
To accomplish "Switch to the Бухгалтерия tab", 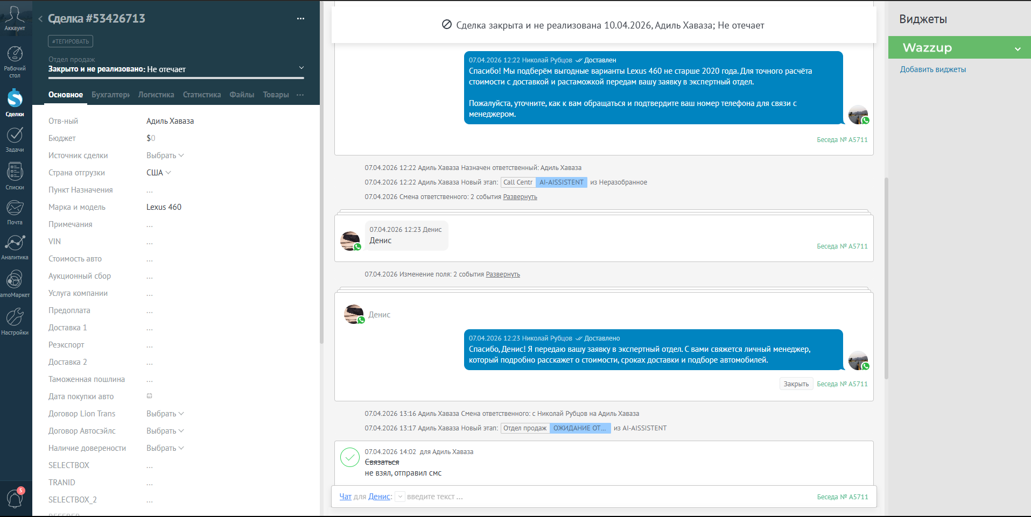I will pyautogui.click(x=110, y=95).
